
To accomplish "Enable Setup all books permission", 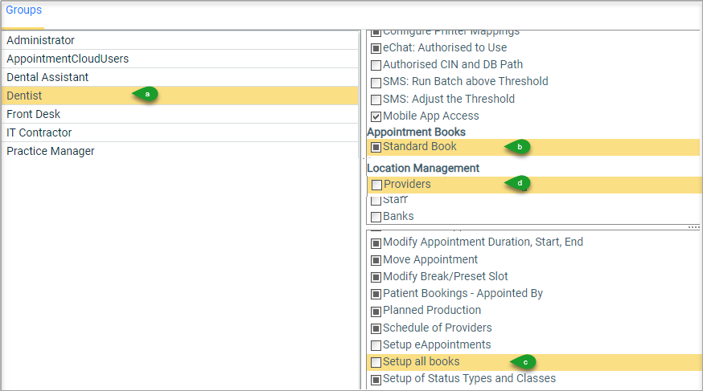I will pyautogui.click(x=376, y=362).
